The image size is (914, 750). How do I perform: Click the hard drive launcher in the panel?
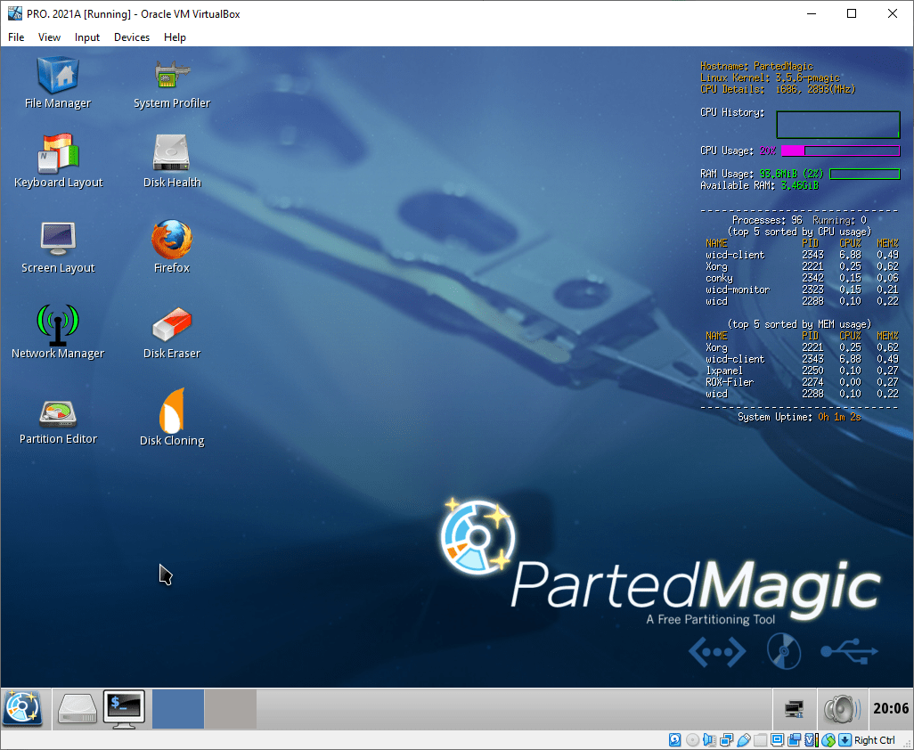[77, 709]
